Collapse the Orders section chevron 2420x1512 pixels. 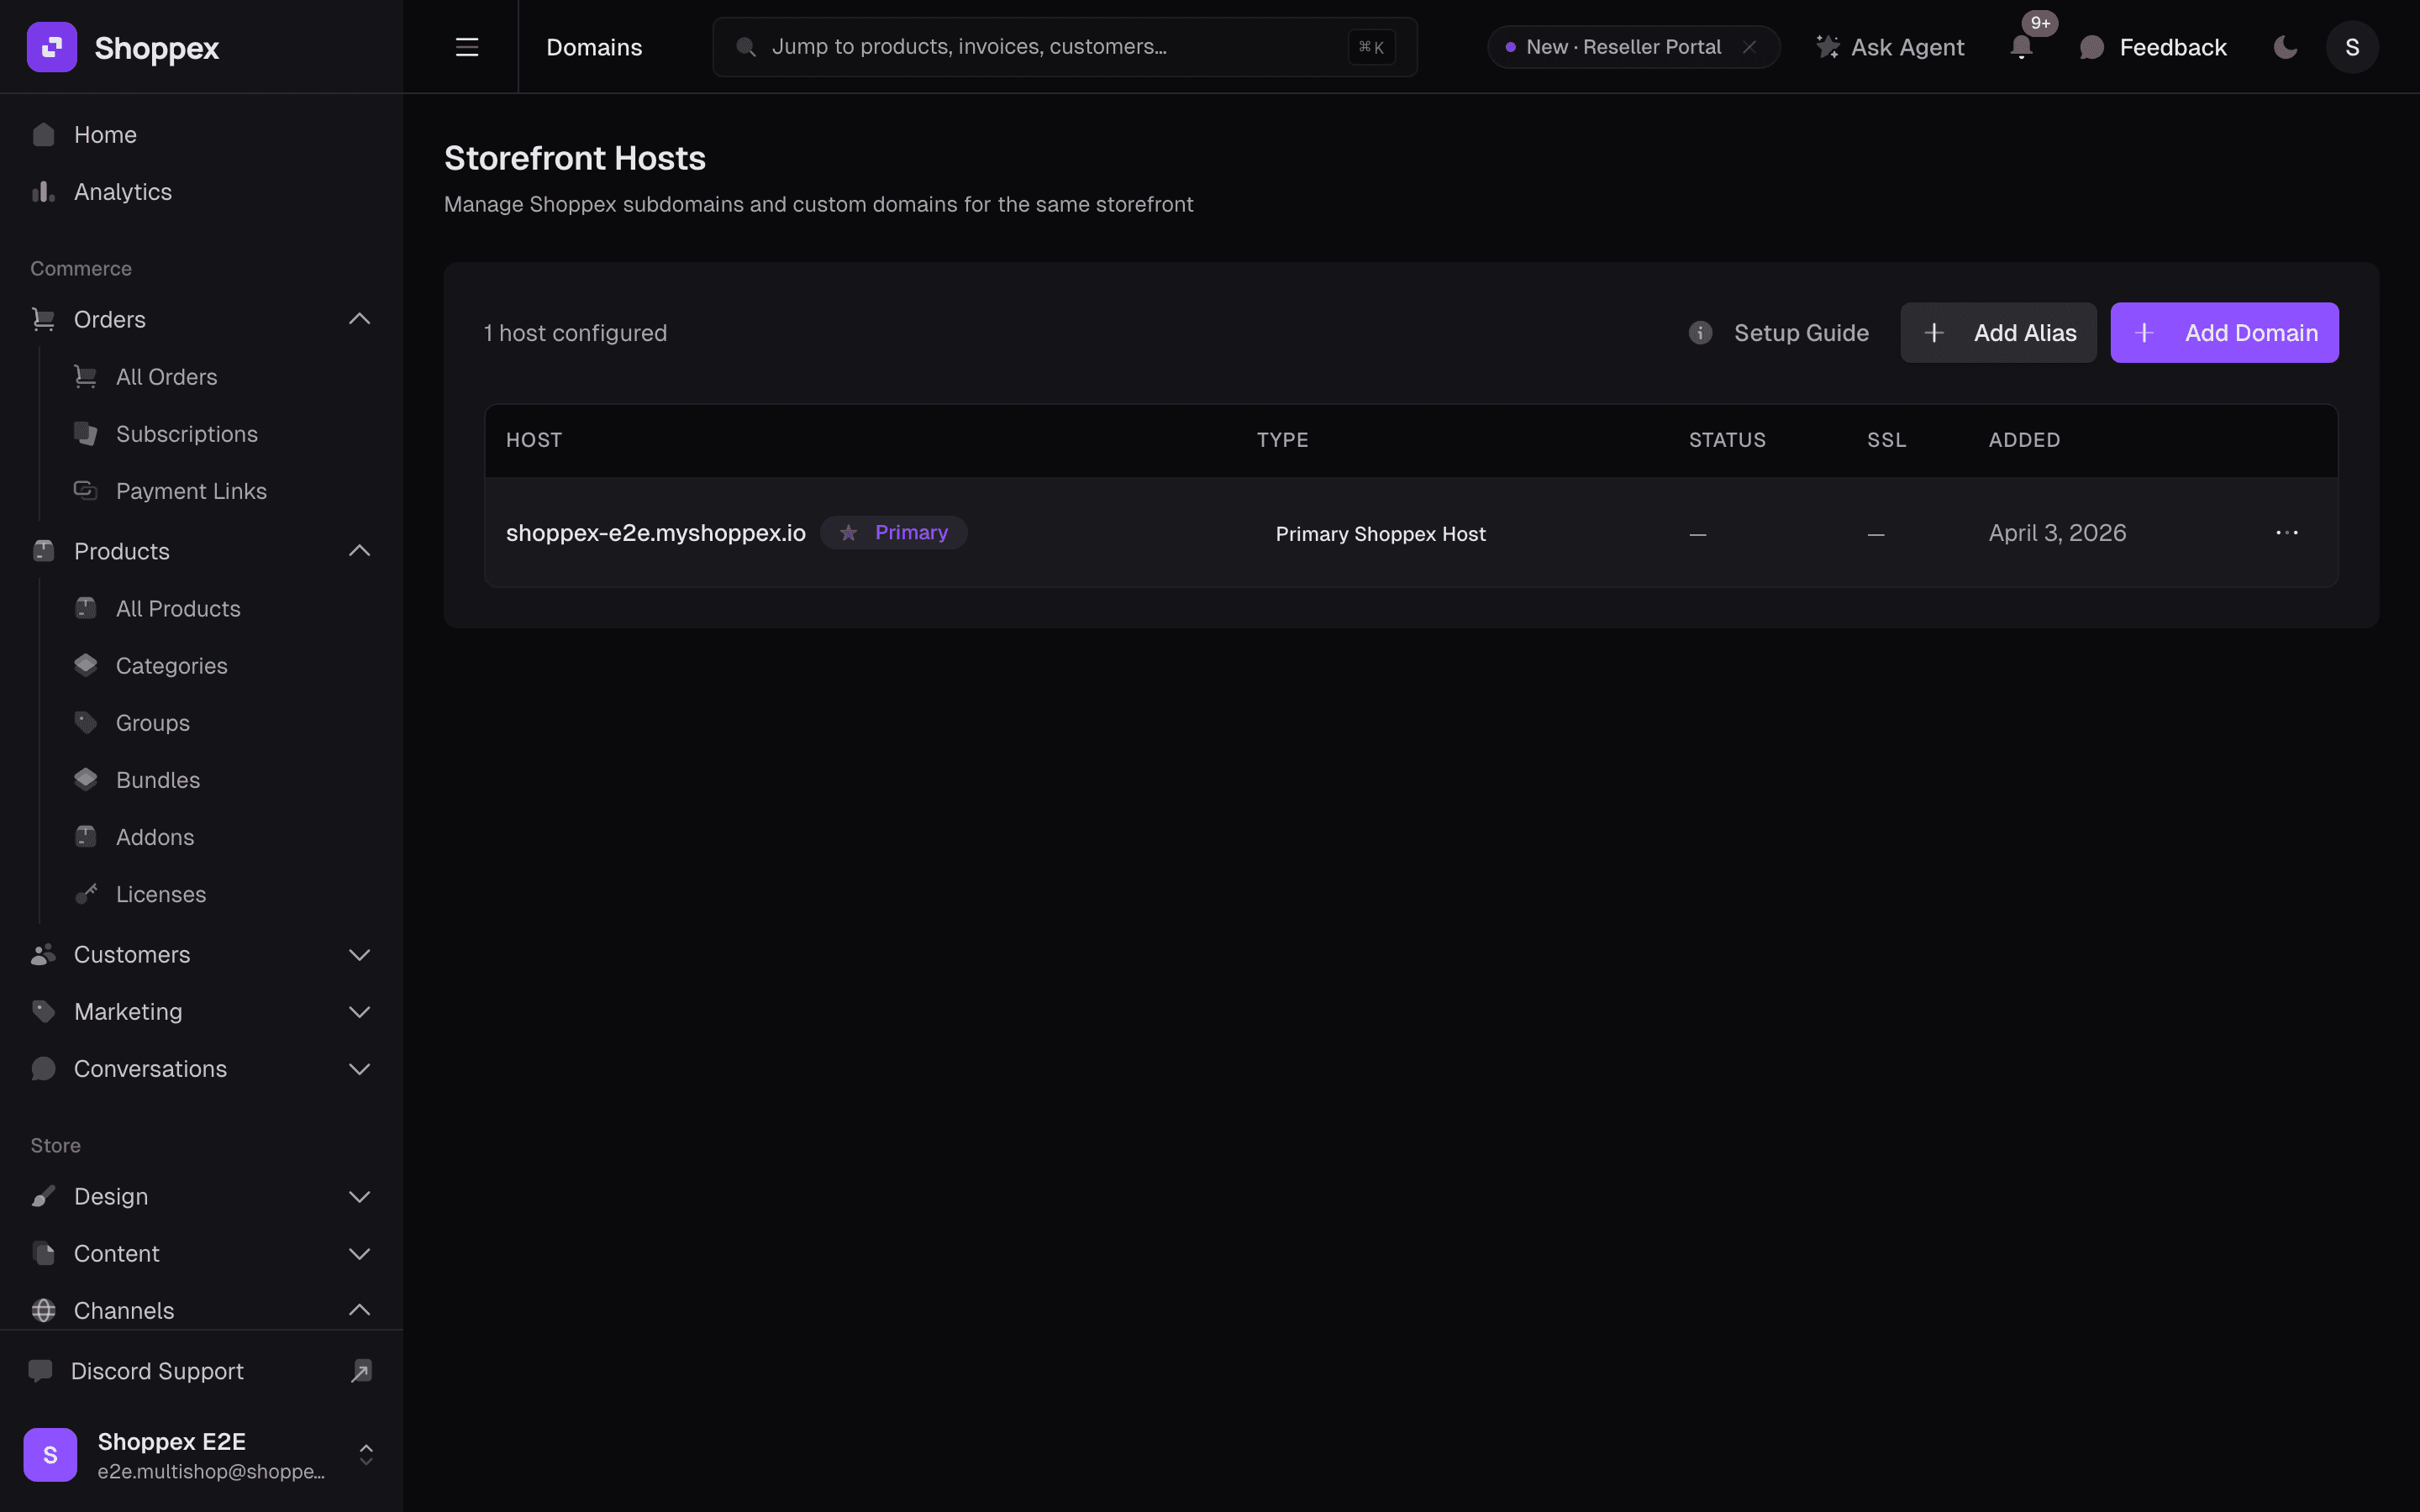tap(359, 319)
